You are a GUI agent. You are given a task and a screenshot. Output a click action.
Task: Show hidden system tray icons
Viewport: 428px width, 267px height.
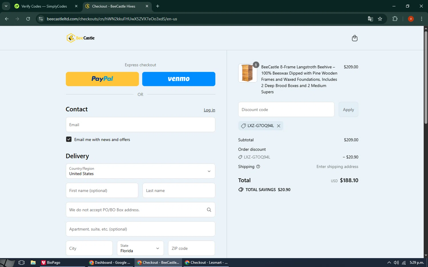click(389, 262)
